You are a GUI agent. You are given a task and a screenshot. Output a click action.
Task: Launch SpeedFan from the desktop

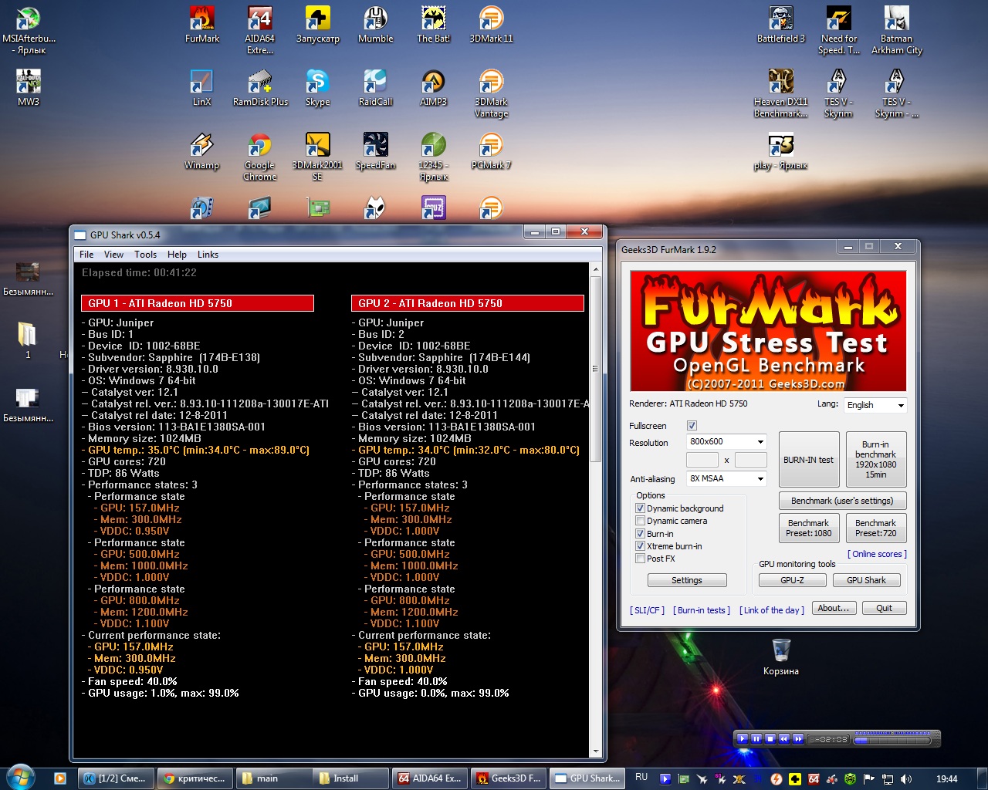[x=375, y=150]
